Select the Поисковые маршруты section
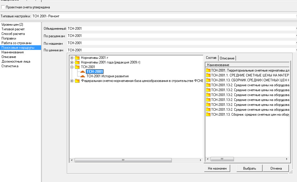Screen dimensions: 297x182 (x=21, y=48)
